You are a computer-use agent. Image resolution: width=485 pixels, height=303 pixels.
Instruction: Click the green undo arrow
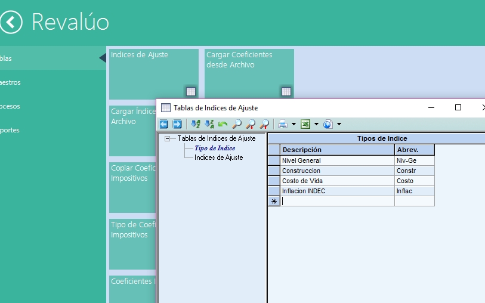[223, 124]
